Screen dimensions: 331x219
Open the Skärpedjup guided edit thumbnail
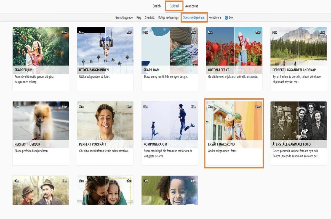[41, 50]
